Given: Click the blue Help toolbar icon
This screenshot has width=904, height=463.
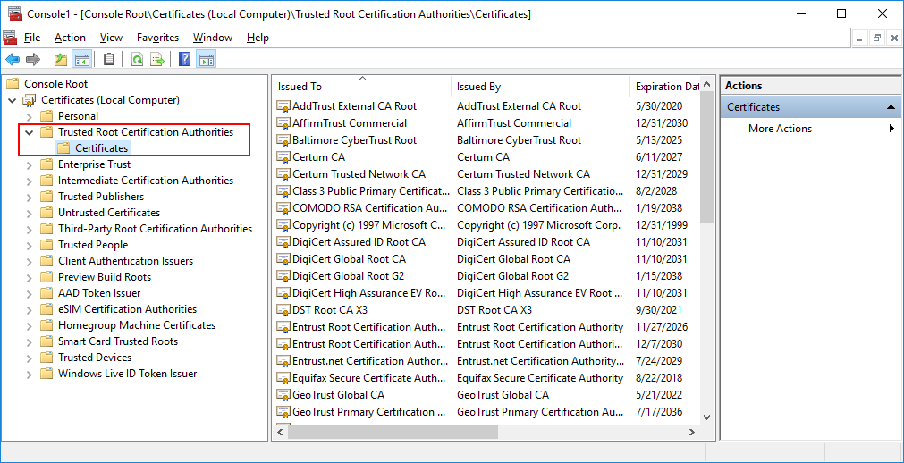Looking at the screenshot, I should tap(185, 59).
